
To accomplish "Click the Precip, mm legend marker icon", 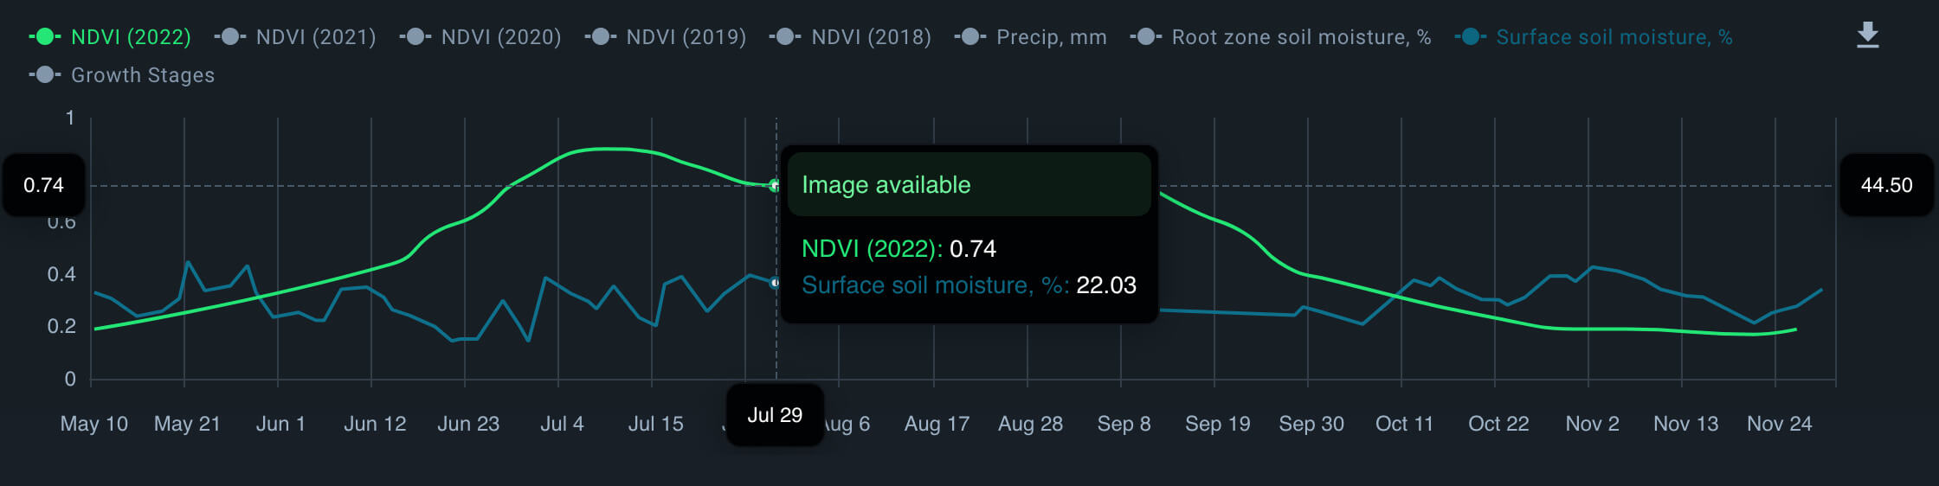I will click(x=970, y=37).
